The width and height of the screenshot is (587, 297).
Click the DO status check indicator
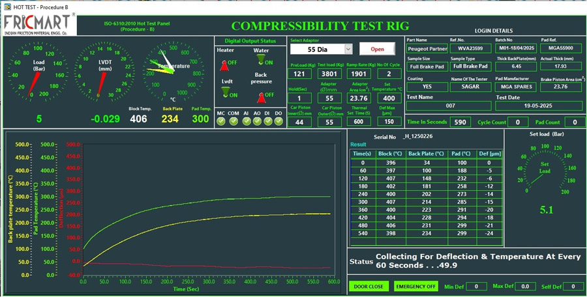coord(278,121)
